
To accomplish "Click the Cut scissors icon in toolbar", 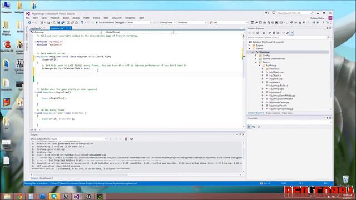I will coord(68,23).
